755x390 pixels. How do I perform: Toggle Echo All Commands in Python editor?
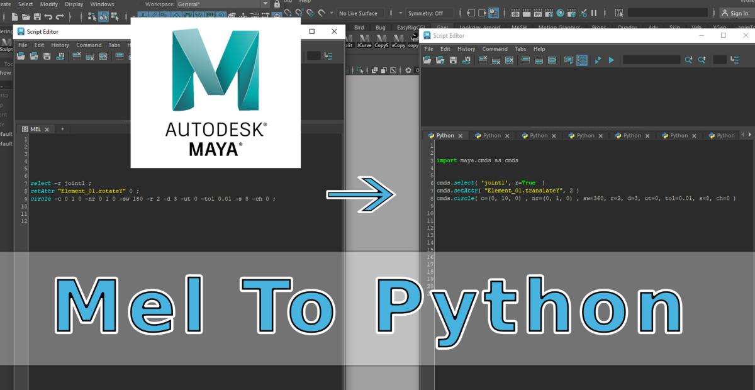[x=568, y=60]
